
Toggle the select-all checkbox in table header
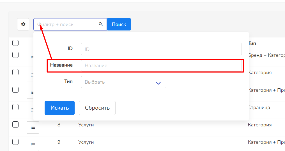click(x=15, y=43)
